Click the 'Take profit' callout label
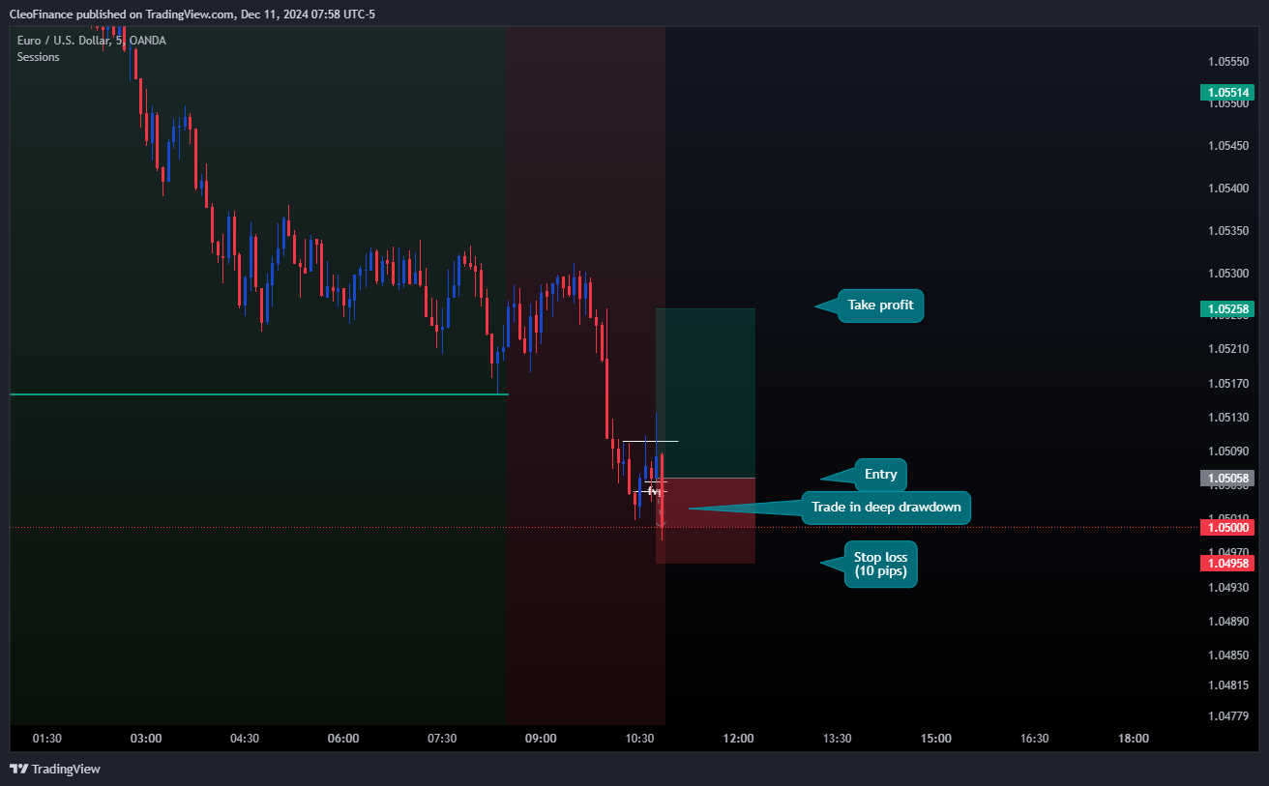The width and height of the screenshot is (1269, 786). point(880,306)
